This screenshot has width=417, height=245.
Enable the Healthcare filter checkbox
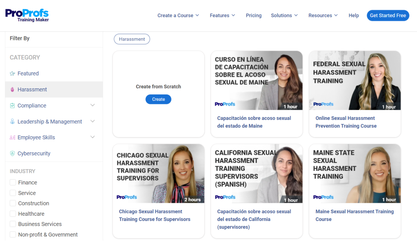13,213
